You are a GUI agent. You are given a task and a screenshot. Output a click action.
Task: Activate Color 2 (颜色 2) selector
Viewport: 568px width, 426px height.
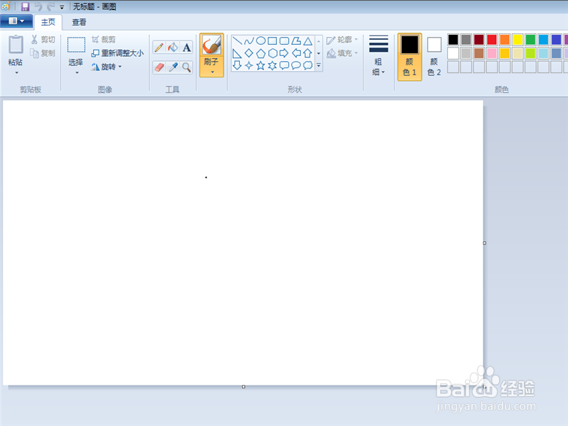[434, 57]
